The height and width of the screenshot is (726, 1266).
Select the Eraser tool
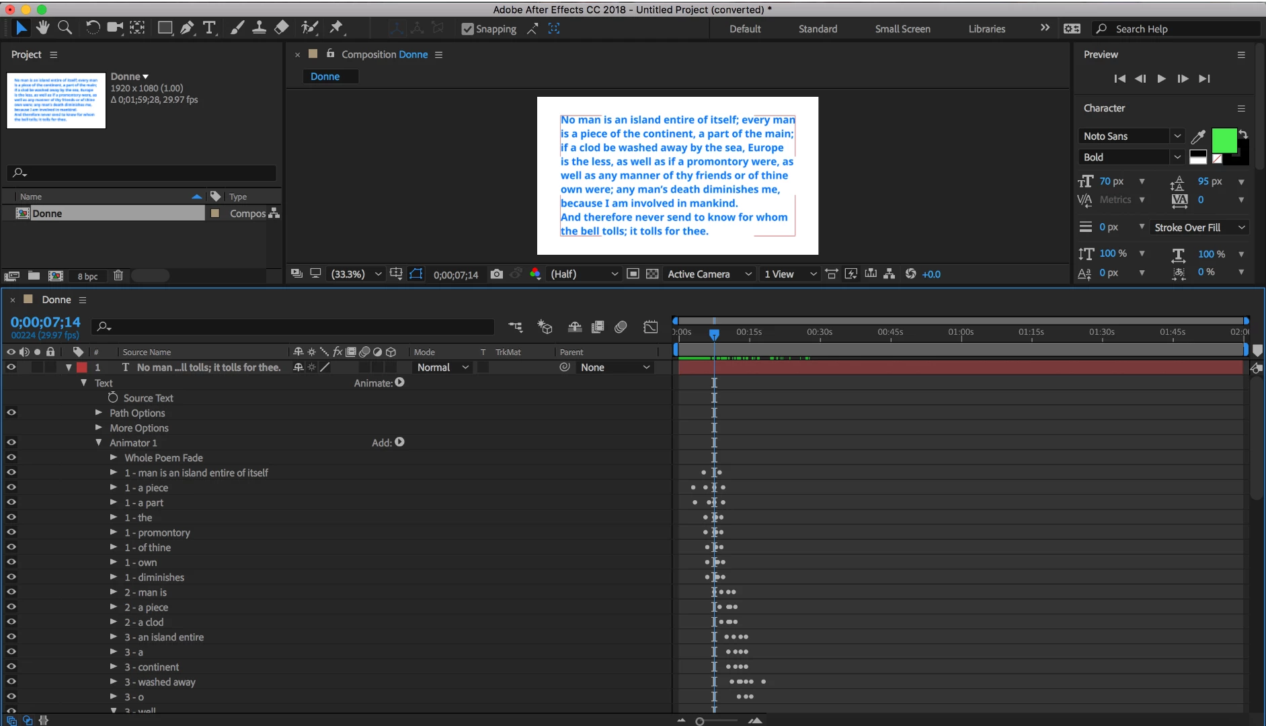coord(282,28)
